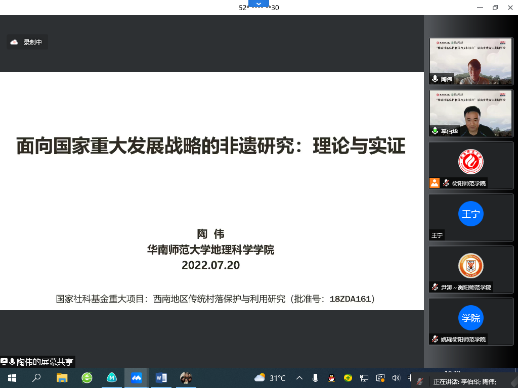The height and width of the screenshot is (388, 518).
Task: Click muted mic icon beside 衡阳师范学院
Action: (x=446, y=183)
